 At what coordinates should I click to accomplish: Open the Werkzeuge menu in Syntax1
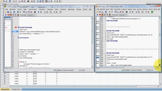pyautogui.click(x=71, y=9)
